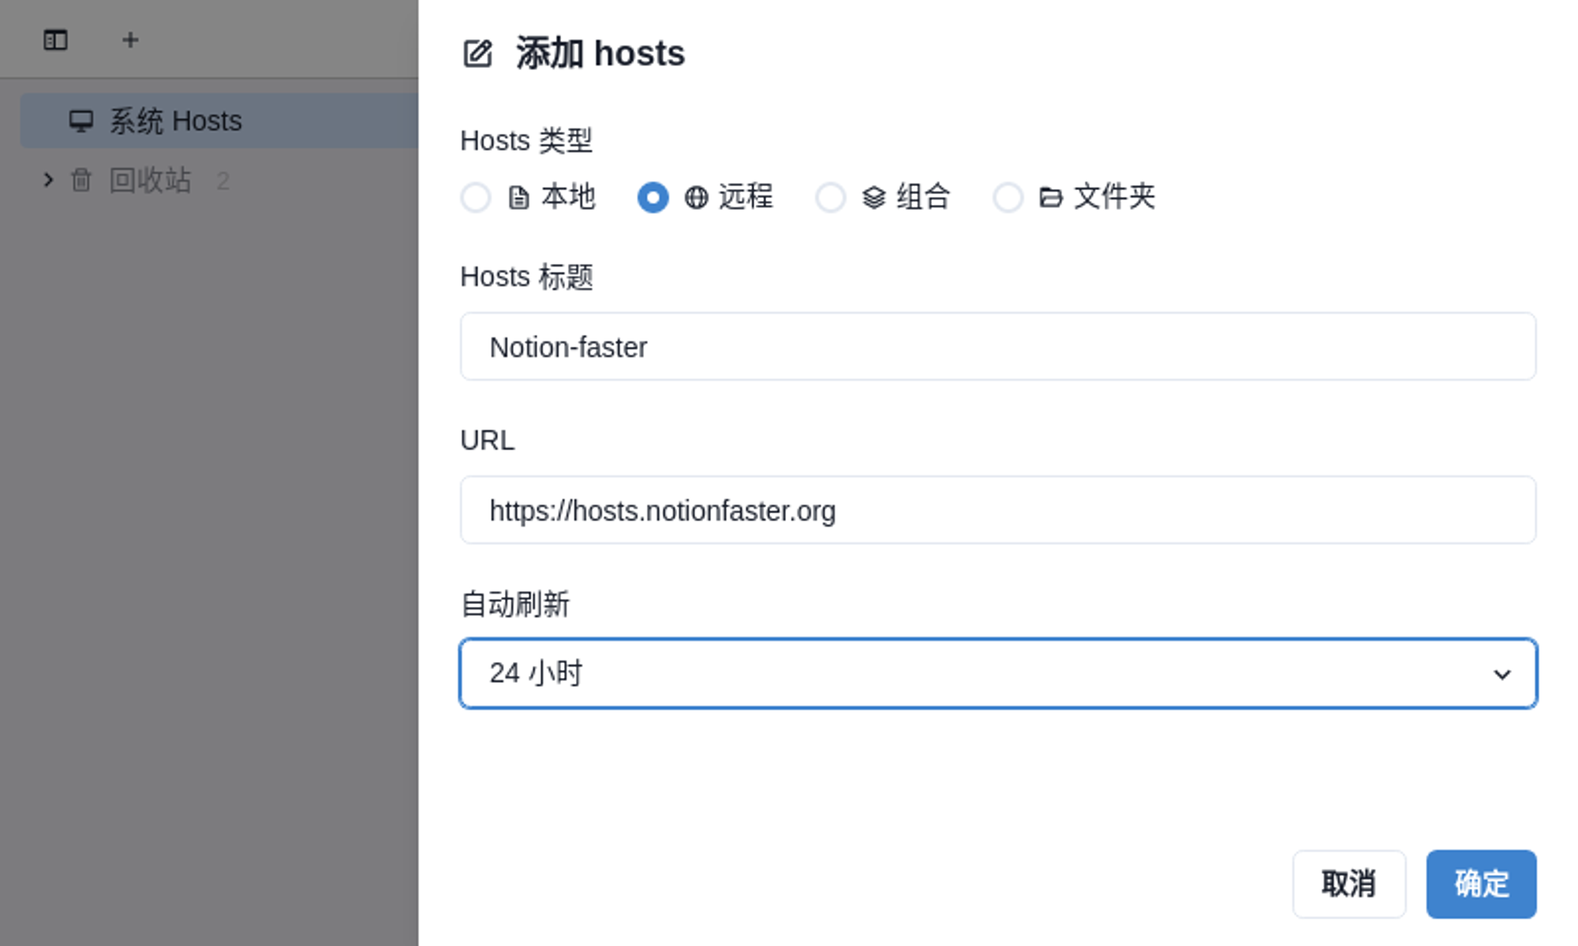1578x946 pixels.
Task: Select the 组合 radio button
Action: tap(830, 197)
